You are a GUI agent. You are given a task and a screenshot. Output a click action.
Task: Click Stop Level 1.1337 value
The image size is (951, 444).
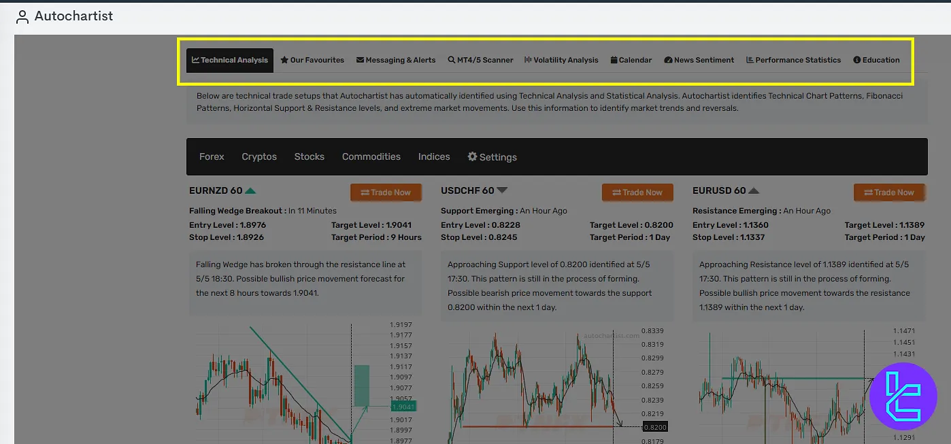point(752,237)
